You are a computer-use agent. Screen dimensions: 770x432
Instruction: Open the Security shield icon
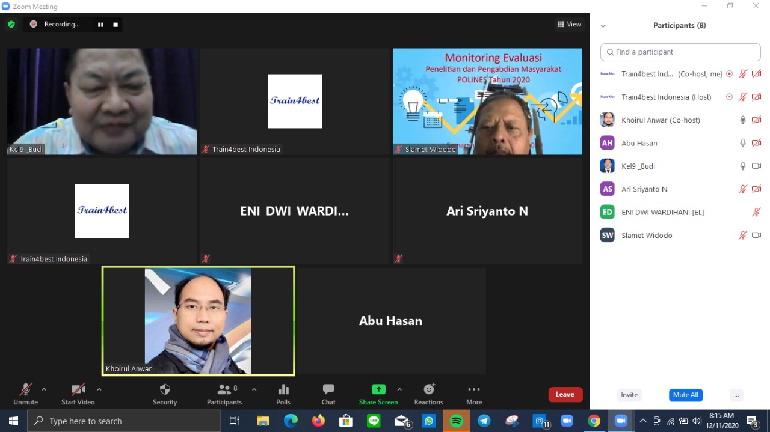pyautogui.click(x=165, y=389)
